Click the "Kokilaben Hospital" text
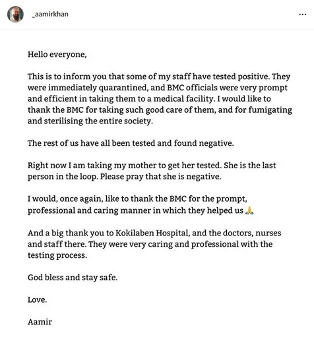This screenshot has width=314, height=341. point(152,233)
